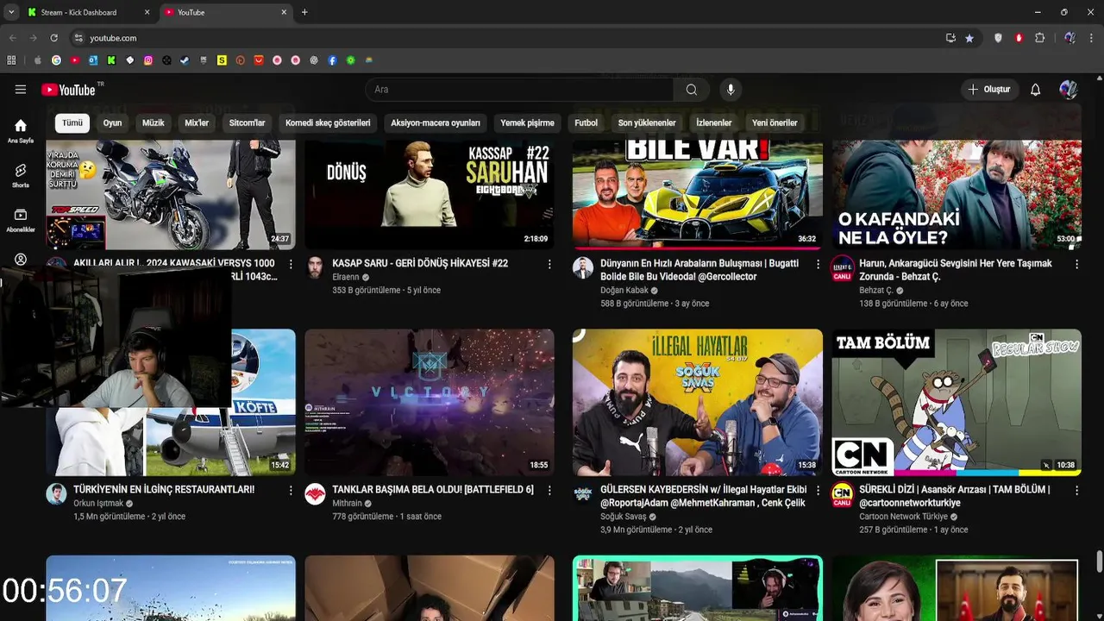
Task: Select Son yüklenenler chip
Action: [647, 122]
